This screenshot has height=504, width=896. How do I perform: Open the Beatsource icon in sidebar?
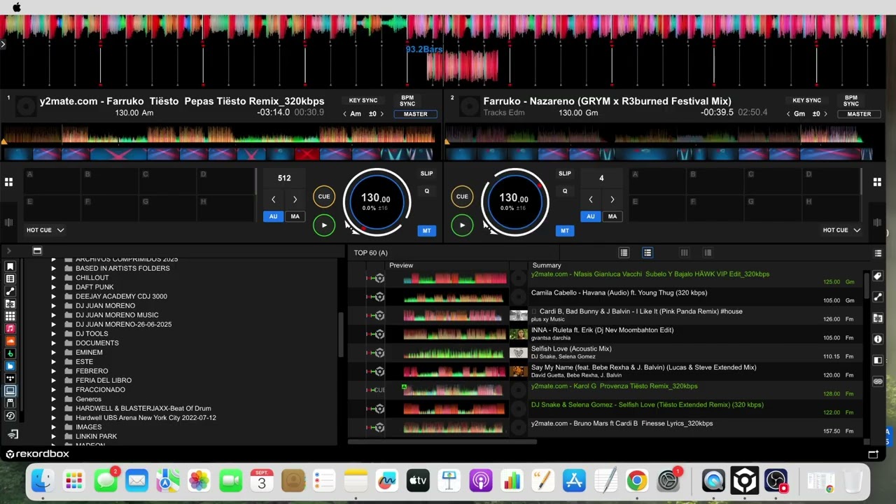(x=10, y=365)
